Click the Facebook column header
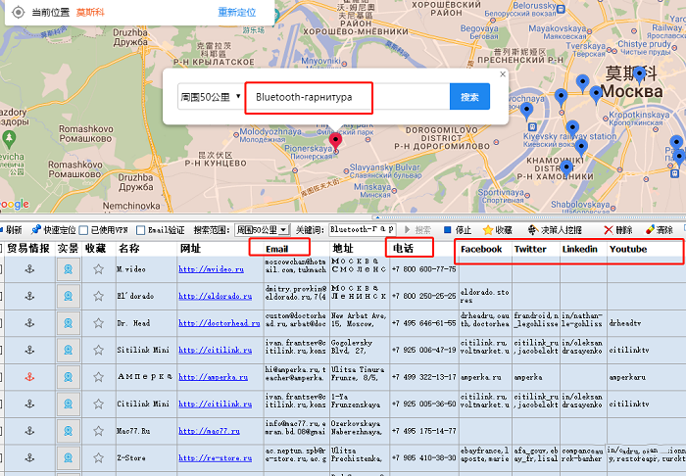The width and height of the screenshot is (686, 476). (x=481, y=249)
